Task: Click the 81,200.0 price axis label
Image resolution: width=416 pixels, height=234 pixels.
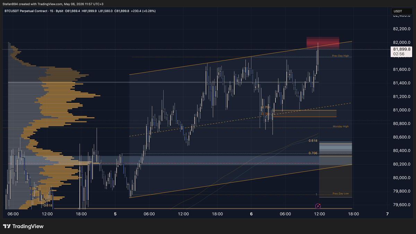Action: [x=402, y=96]
